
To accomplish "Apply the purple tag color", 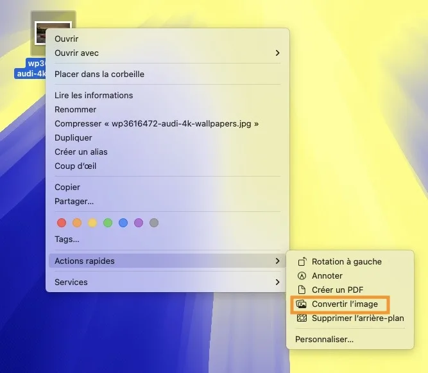I will click(x=139, y=223).
